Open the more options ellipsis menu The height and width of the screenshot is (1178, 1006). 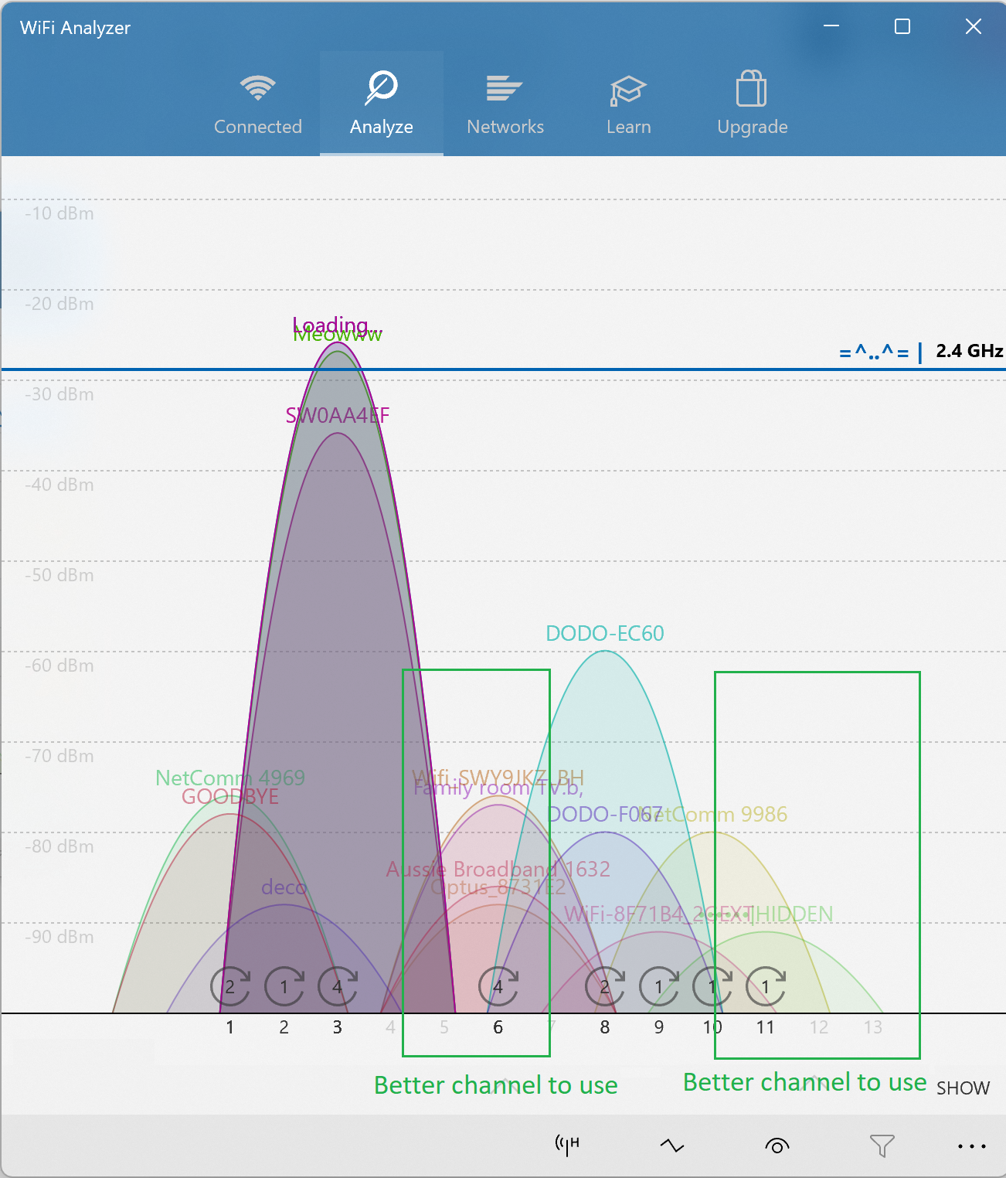click(x=972, y=1146)
